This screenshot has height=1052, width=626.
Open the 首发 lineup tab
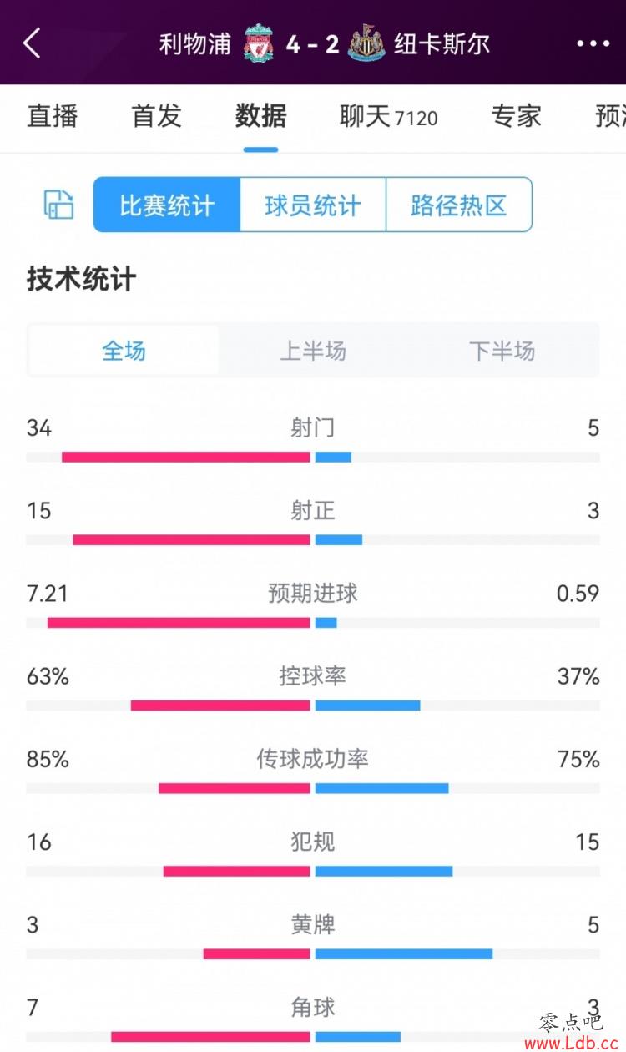156,116
